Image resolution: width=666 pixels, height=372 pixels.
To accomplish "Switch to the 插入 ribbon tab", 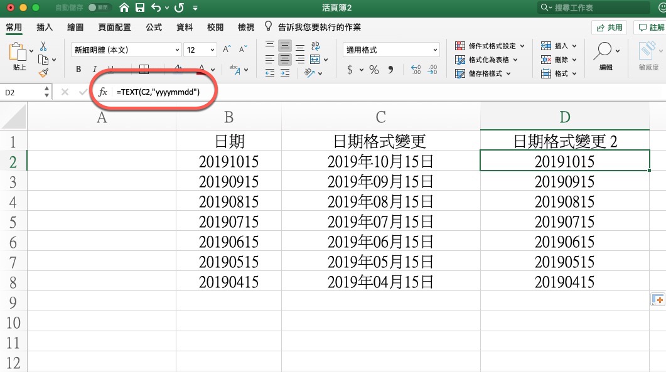I will point(45,28).
